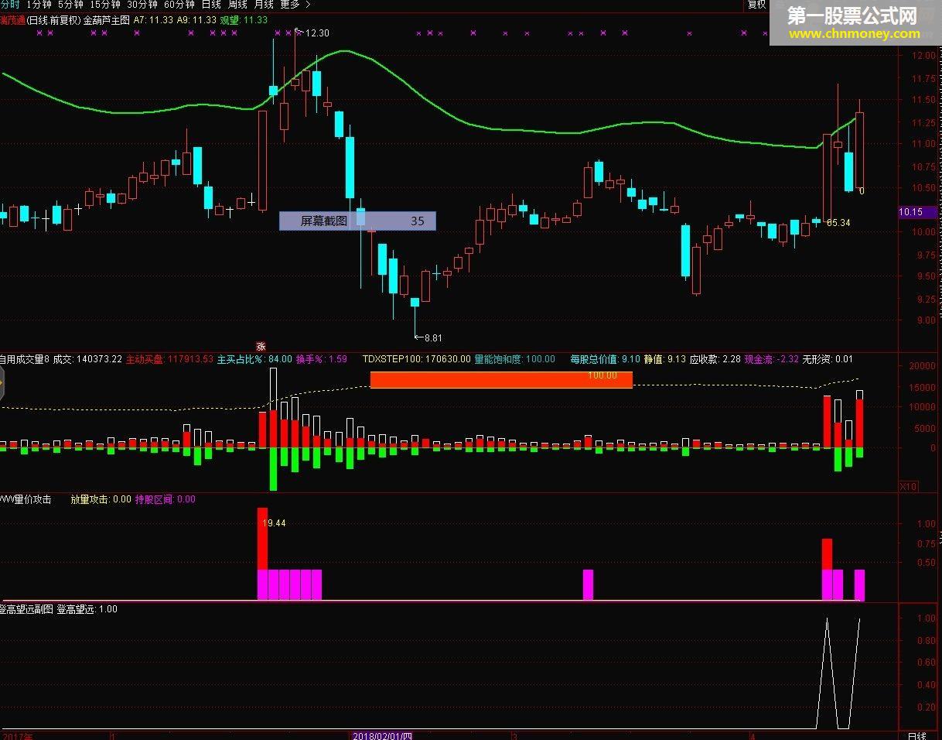The width and height of the screenshot is (942, 740).
Task: Click the 2017年 label on time axis
Action: click(17, 735)
